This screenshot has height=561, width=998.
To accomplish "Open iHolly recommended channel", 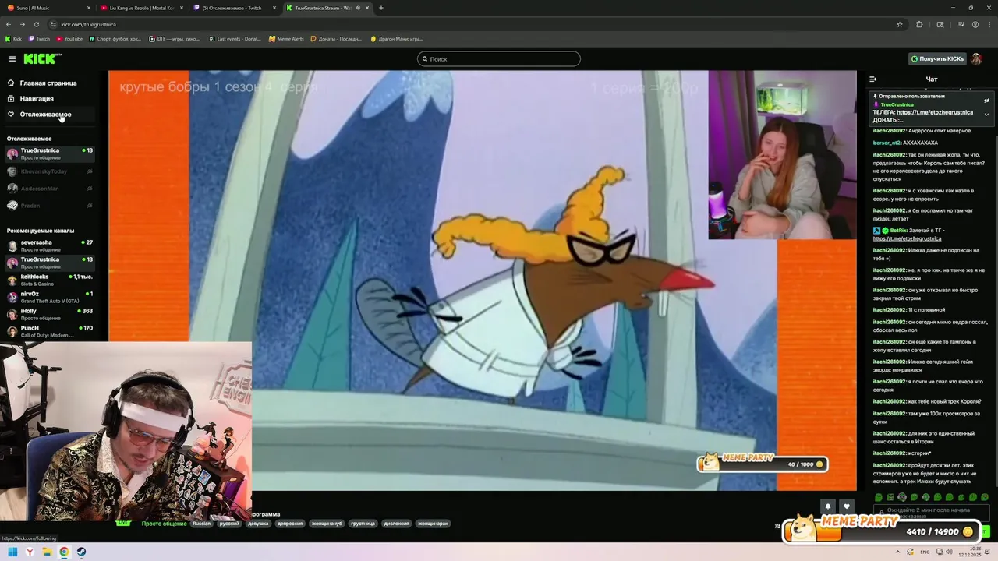I will click(50, 314).
